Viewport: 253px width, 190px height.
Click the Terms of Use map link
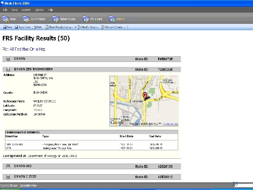tap(171, 124)
